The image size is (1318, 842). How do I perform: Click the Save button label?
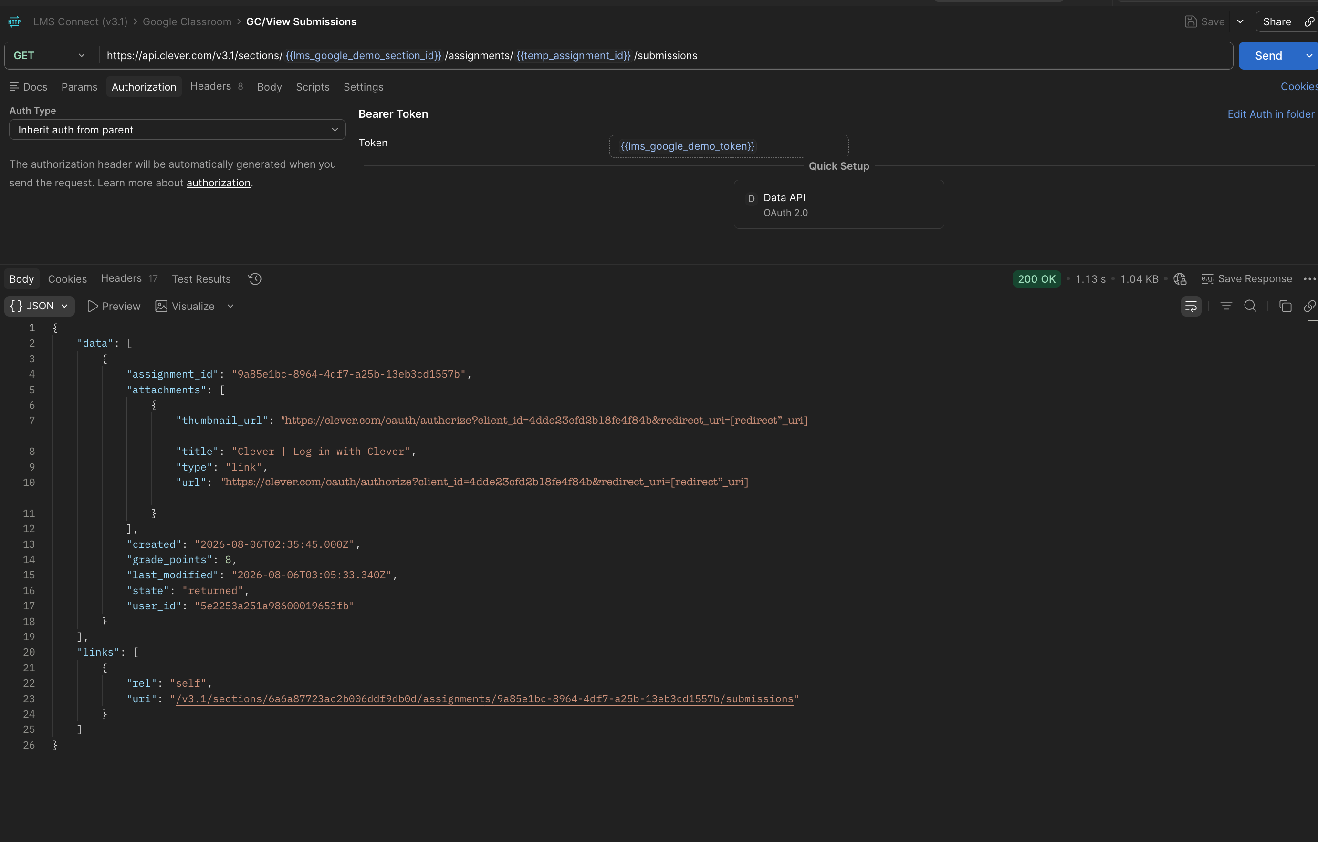click(x=1213, y=21)
